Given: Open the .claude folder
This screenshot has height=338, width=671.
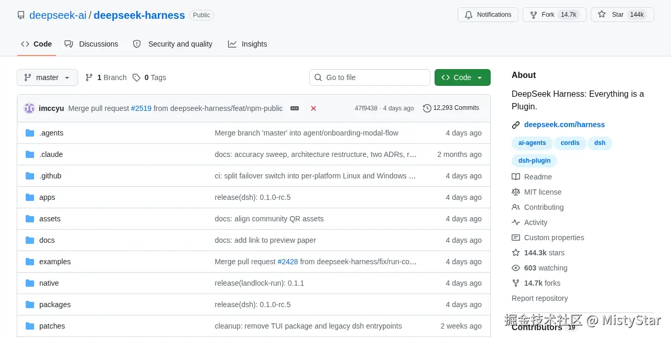Looking at the screenshot, I should pos(51,154).
